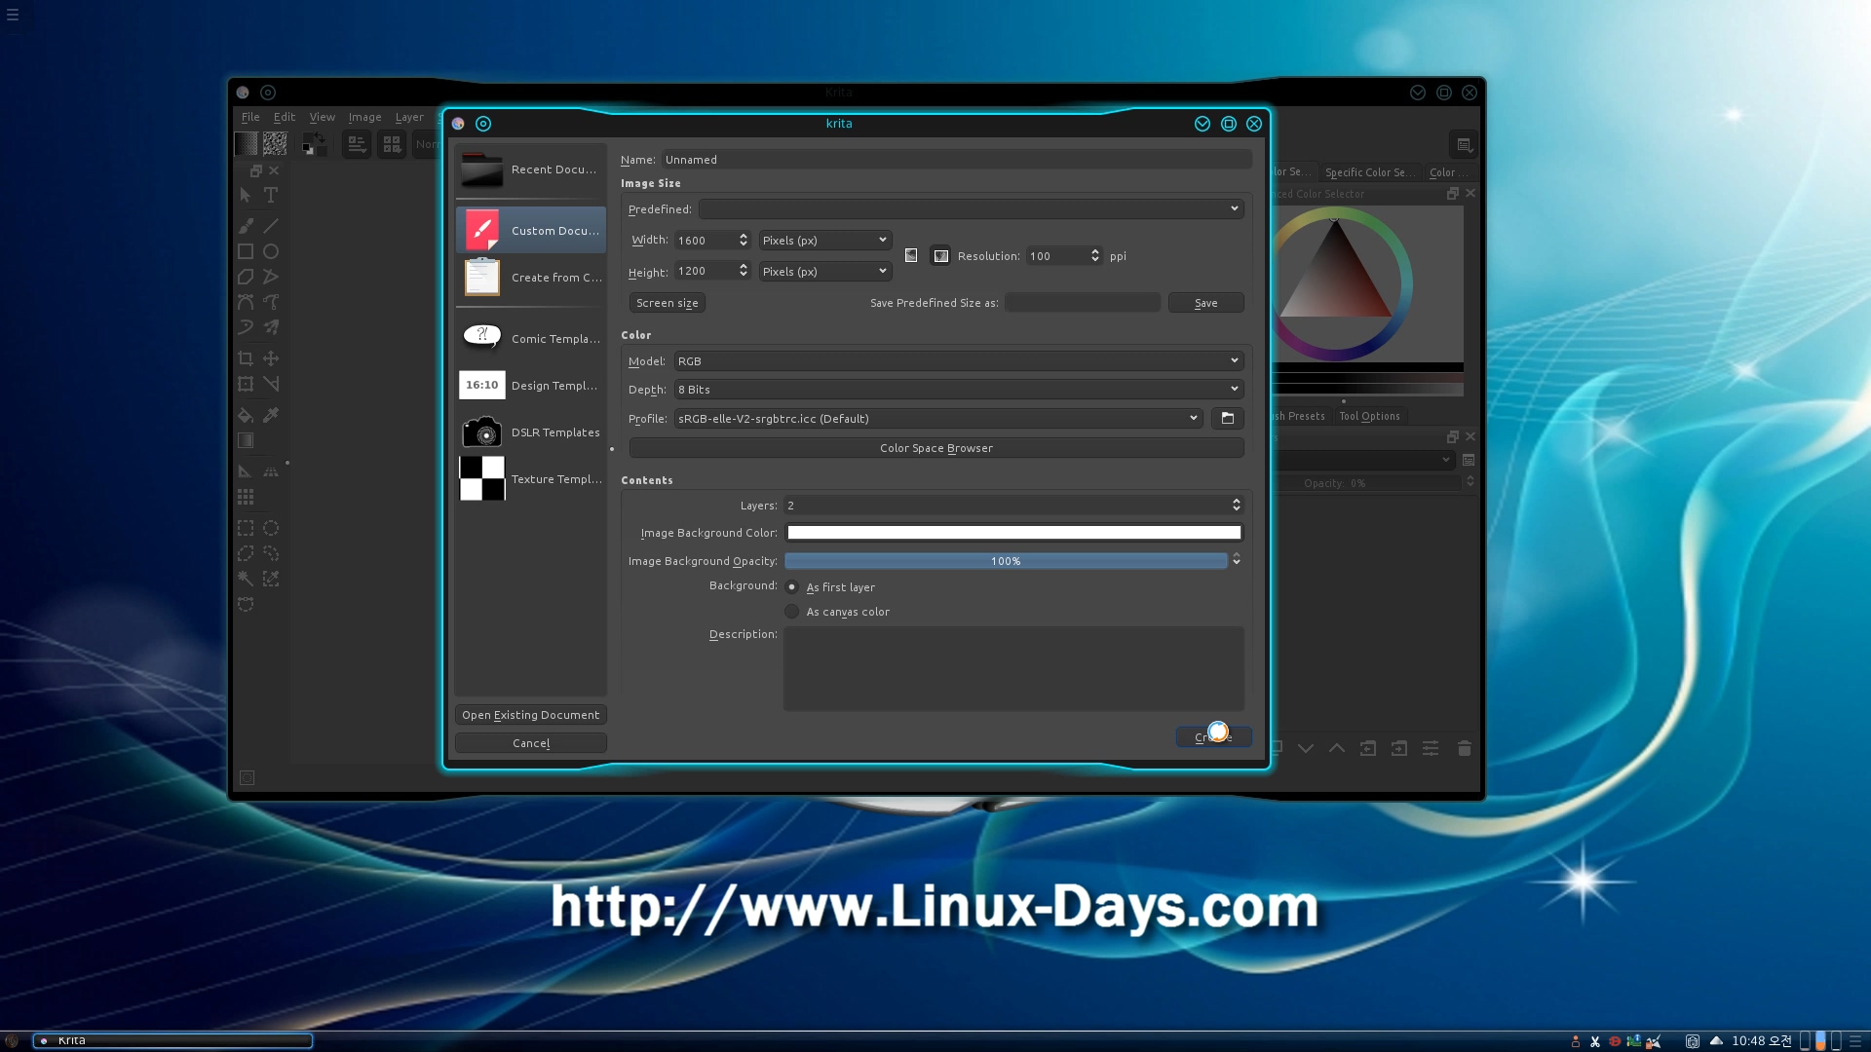Open the Image menu
The image size is (1871, 1052).
point(365,117)
